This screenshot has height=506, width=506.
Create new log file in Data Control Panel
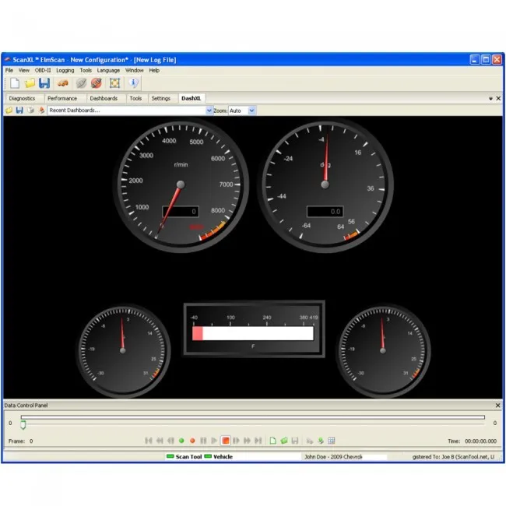(272, 441)
